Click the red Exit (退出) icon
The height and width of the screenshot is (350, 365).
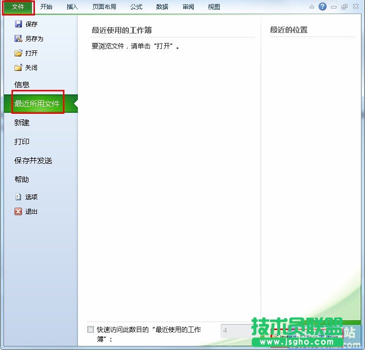coord(18,211)
